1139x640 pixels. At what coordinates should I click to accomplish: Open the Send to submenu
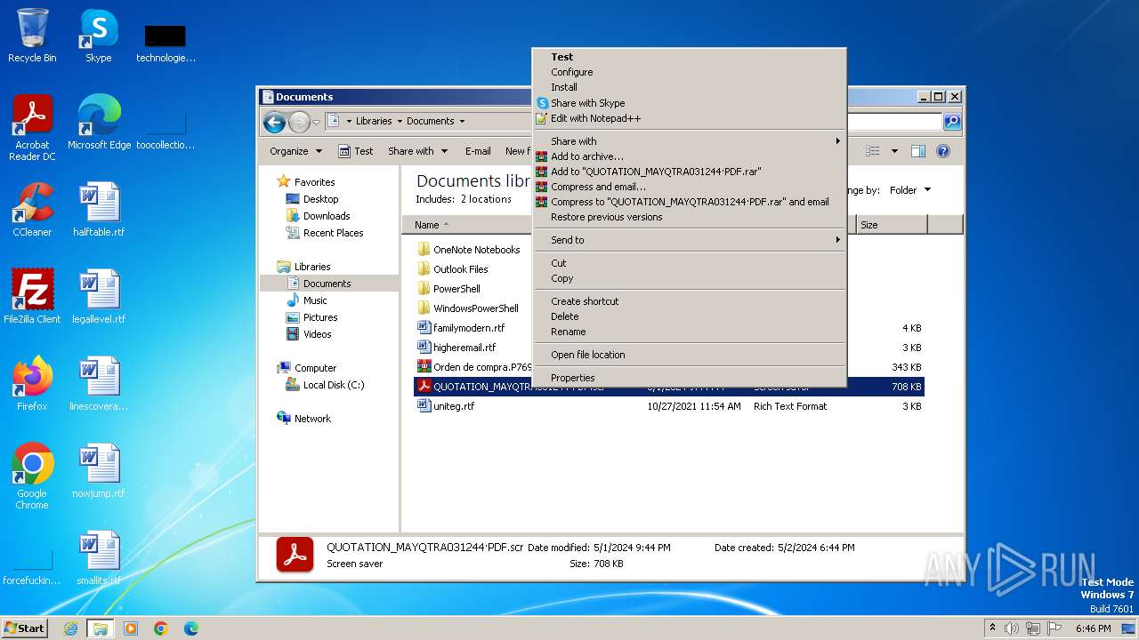[689, 240]
